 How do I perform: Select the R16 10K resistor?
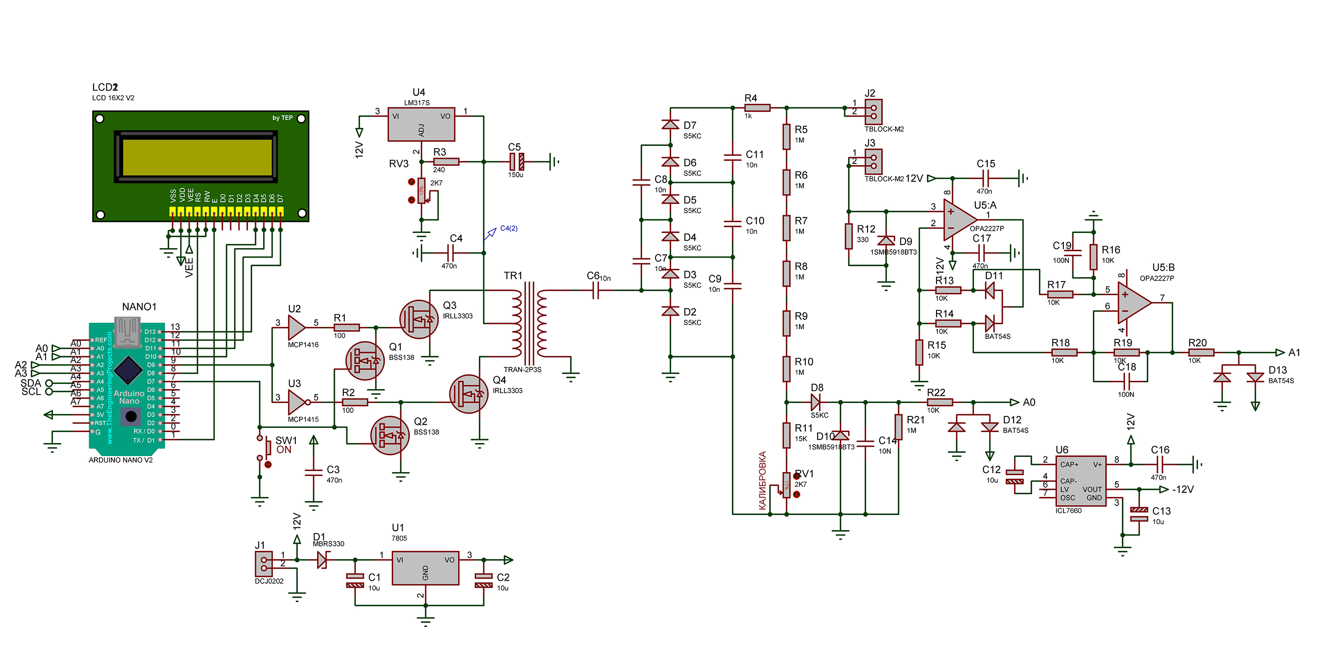coord(1093,257)
